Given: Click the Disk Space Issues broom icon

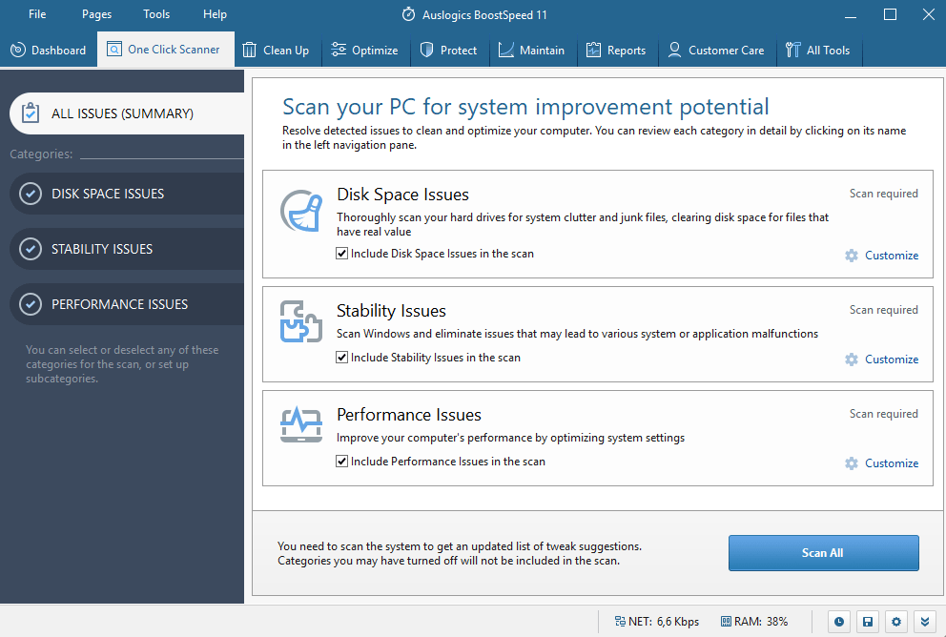Looking at the screenshot, I should pyautogui.click(x=301, y=211).
